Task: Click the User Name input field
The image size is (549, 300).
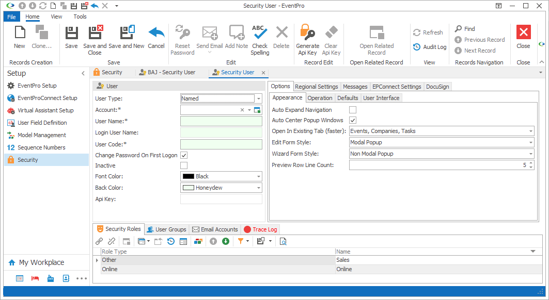Action: pos(221,121)
